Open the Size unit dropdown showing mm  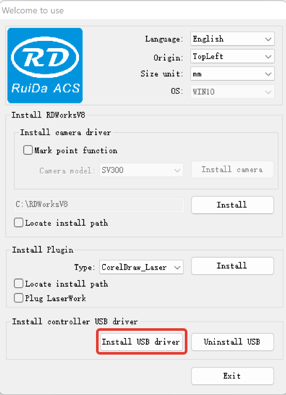click(x=232, y=74)
